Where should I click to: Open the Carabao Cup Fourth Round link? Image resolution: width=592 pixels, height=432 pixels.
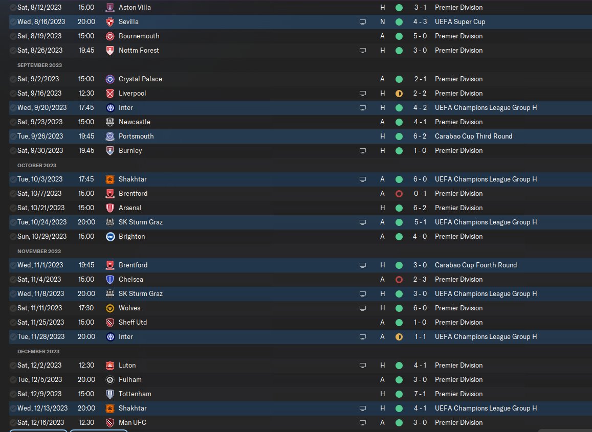coord(476,265)
